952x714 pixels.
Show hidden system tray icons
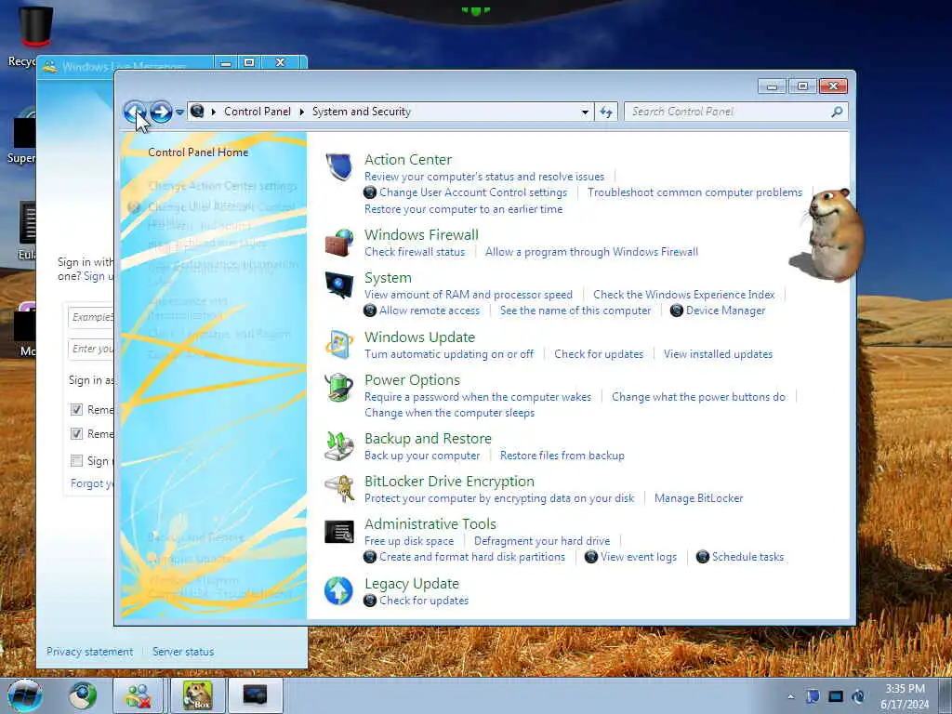point(790,696)
